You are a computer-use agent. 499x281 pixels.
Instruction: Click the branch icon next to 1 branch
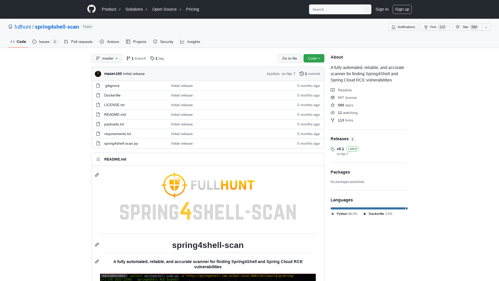[128, 58]
